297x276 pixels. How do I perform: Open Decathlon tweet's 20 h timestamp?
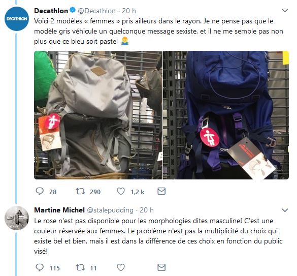[x=129, y=11]
